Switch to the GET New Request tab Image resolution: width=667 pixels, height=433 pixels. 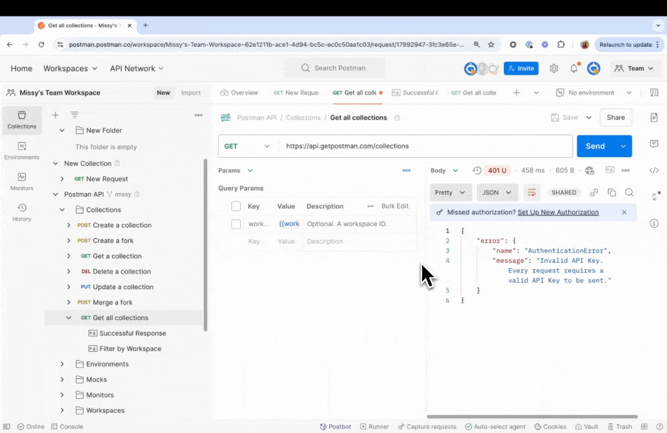[297, 93]
